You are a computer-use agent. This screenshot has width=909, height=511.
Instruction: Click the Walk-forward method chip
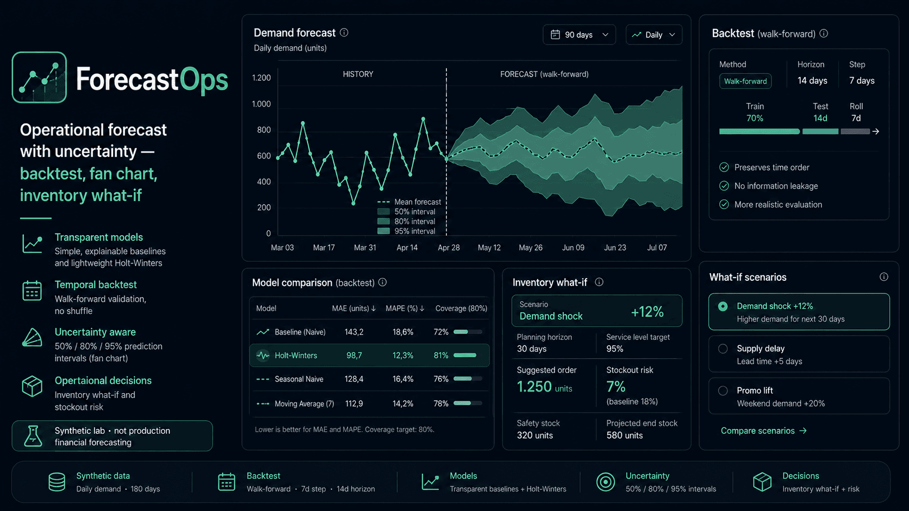point(745,81)
